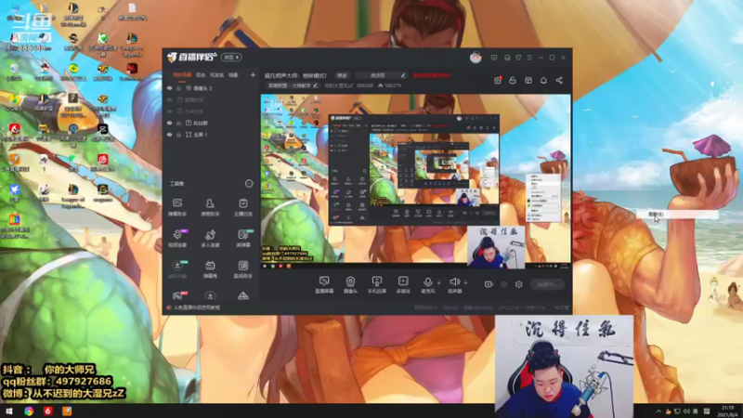Viewport: 743px width, 418px height.
Task: Click the red-badged tool icon in toolbox bottom row
Action: 178,295
